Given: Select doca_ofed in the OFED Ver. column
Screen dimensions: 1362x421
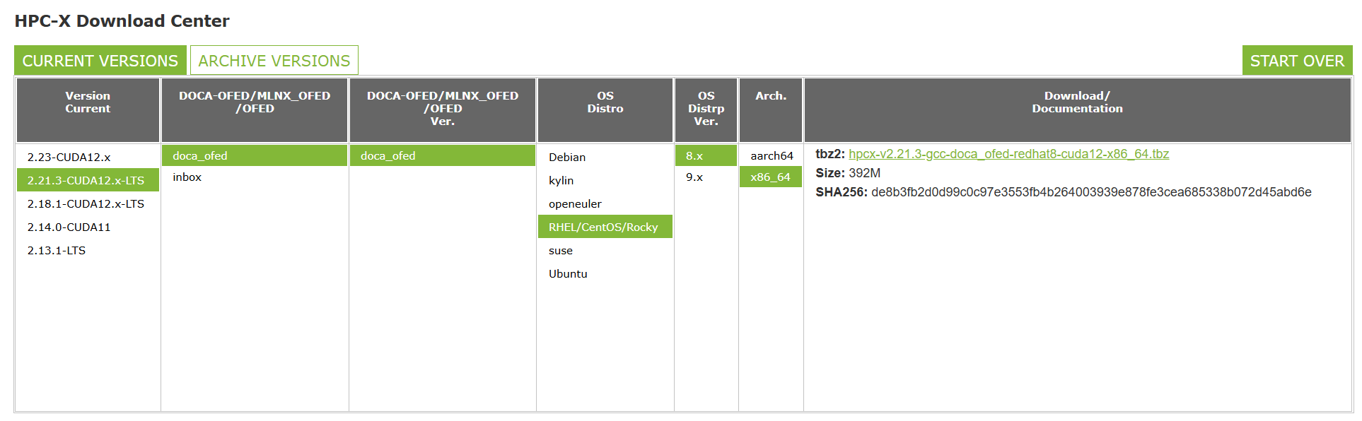Looking at the screenshot, I should tap(443, 155).
